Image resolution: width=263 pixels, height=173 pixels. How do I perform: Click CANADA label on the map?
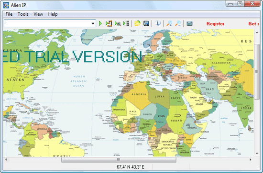tap(13, 51)
